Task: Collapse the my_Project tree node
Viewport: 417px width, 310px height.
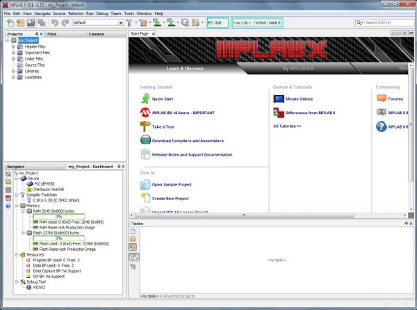Action: point(8,40)
